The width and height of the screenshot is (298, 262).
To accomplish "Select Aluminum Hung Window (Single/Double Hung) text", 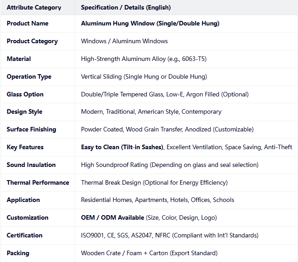I will tap(150, 23).
